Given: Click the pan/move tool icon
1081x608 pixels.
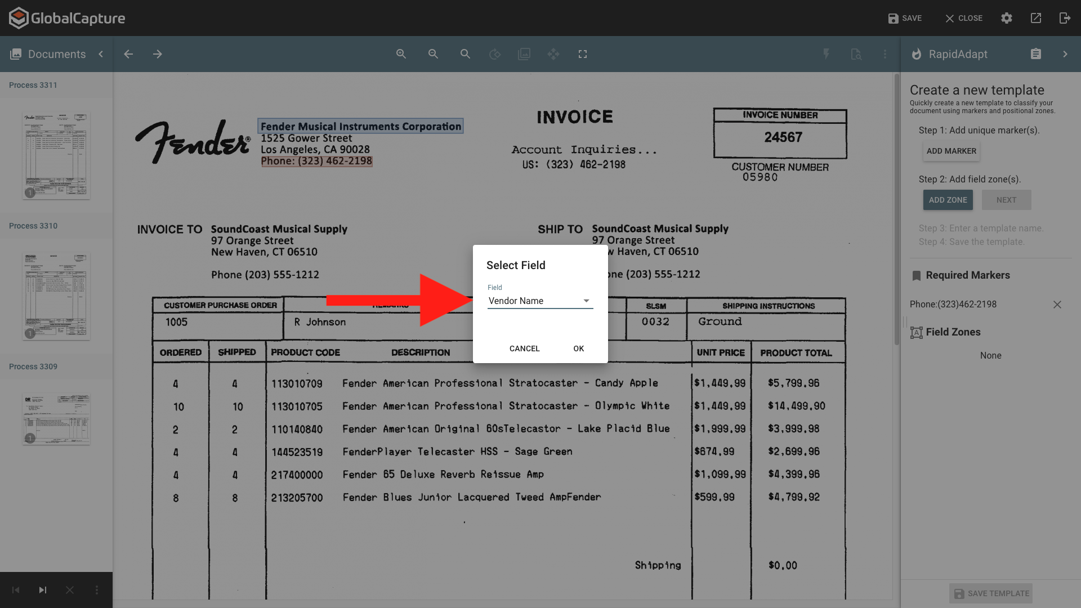Looking at the screenshot, I should [x=553, y=54].
